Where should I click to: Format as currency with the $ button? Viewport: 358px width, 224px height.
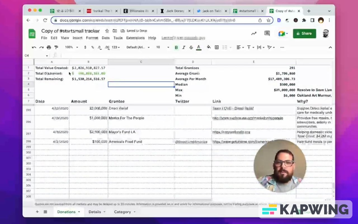pos(85,47)
